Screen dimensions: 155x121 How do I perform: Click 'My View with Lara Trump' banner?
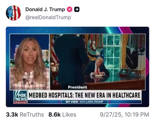tap(84, 102)
